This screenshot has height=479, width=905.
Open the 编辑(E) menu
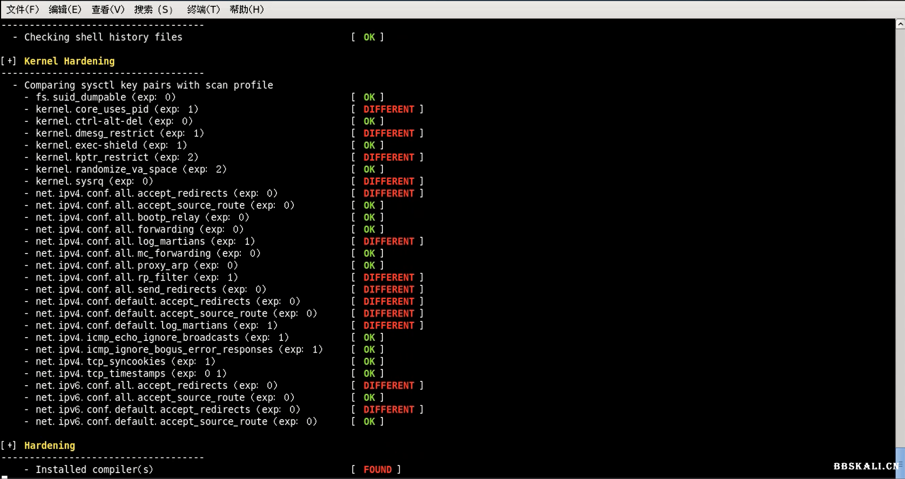(x=65, y=9)
